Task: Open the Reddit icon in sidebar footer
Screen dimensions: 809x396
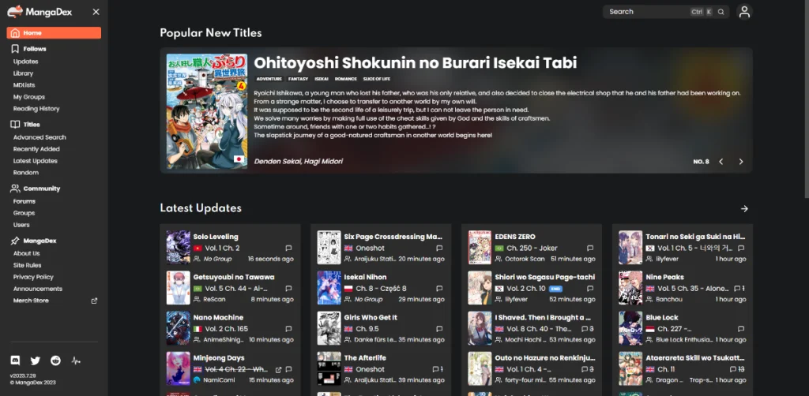Action: pyautogui.click(x=56, y=361)
